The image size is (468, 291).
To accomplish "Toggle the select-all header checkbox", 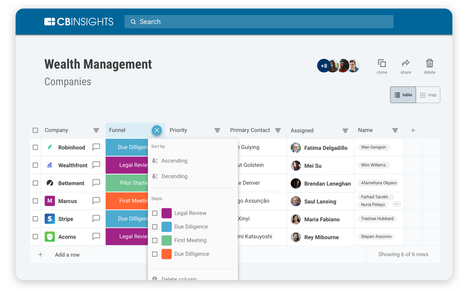I will (x=35, y=130).
